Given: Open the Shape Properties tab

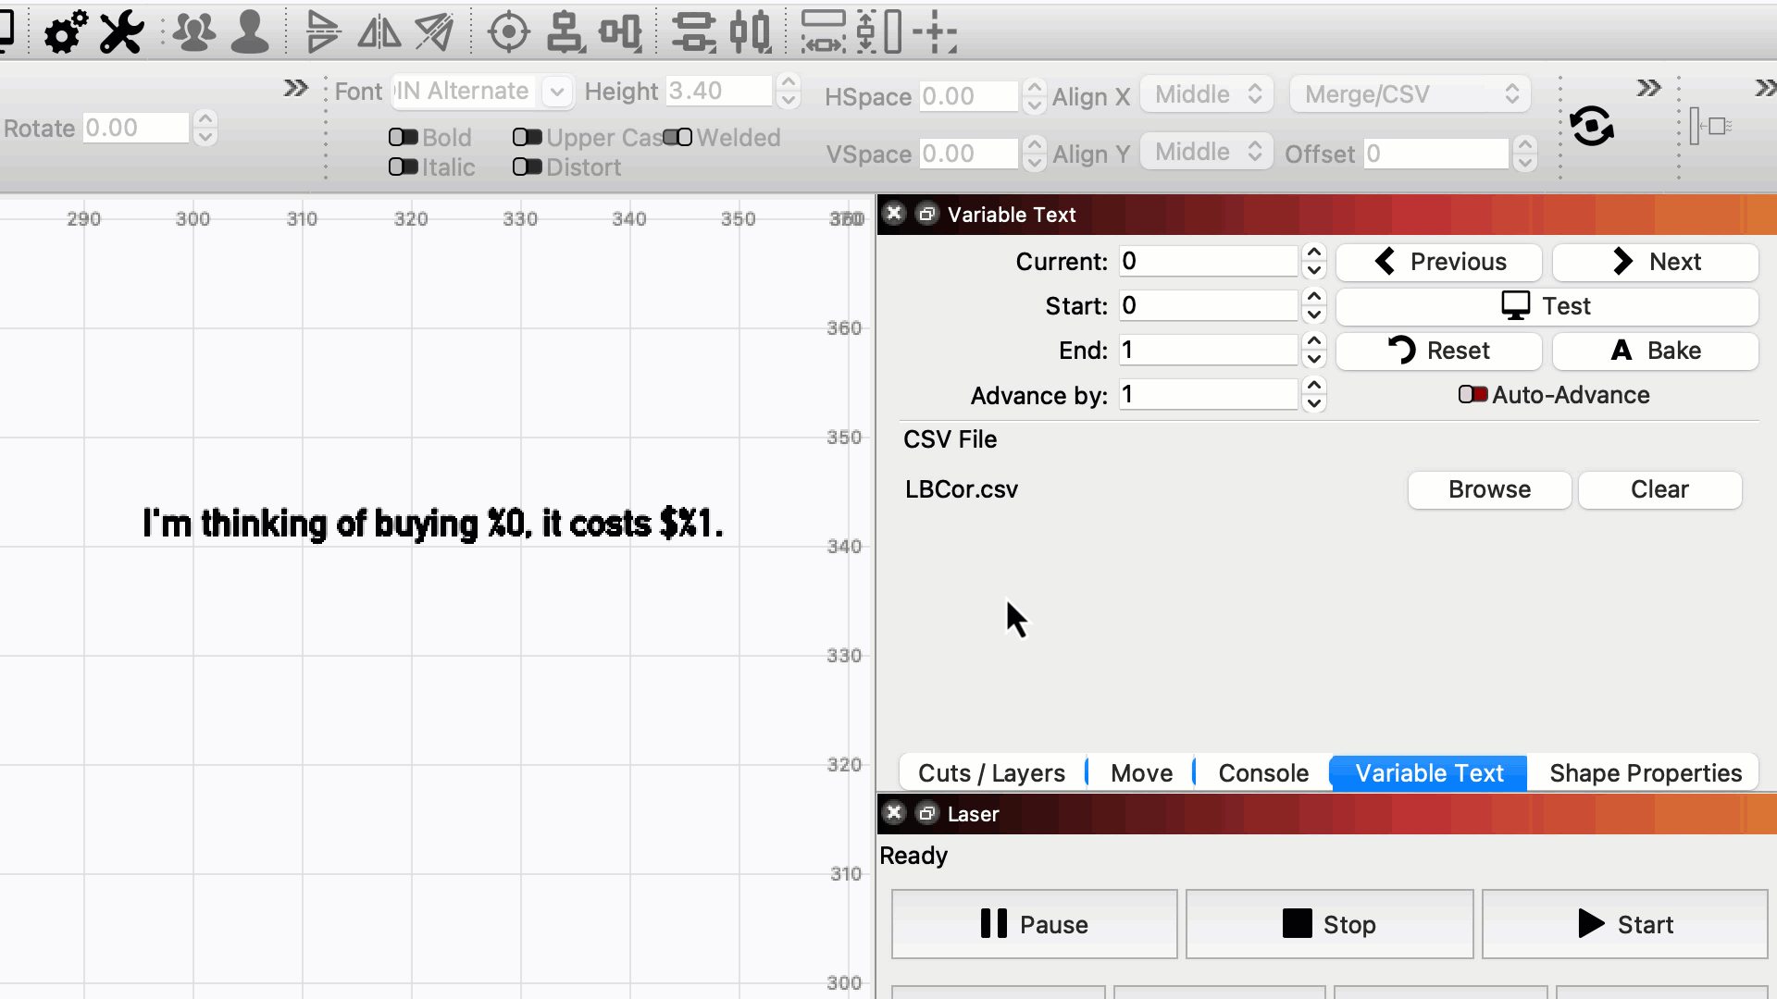Looking at the screenshot, I should coord(1646,772).
